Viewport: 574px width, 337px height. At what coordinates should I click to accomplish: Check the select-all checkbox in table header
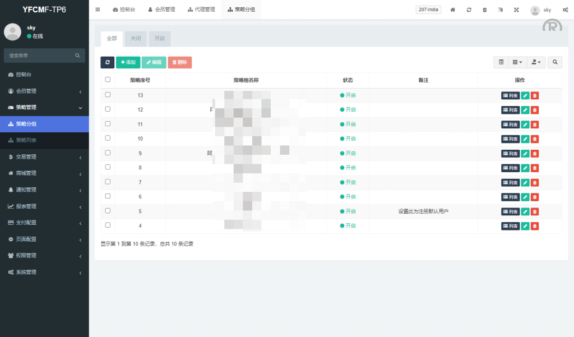(x=108, y=80)
